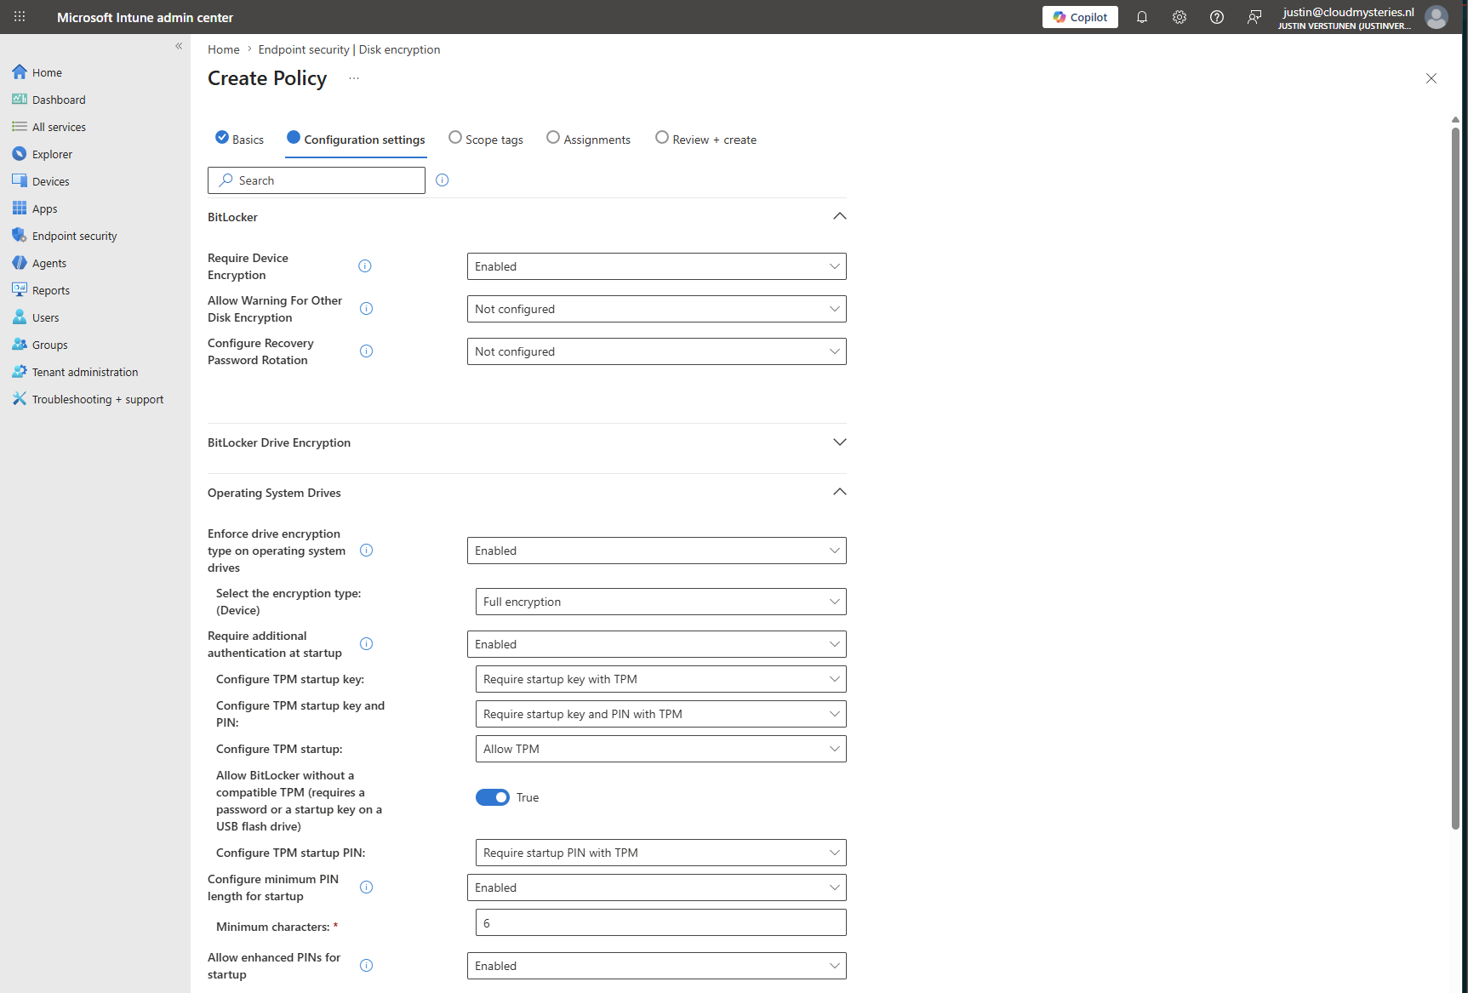This screenshot has width=1468, height=993.
Task: Go to the Basics step tab
Action: (x=239, y=140)
